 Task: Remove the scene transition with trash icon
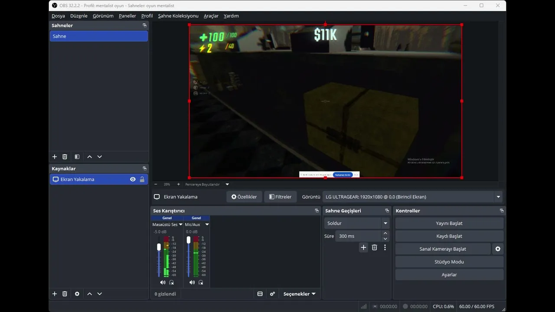(375, 247)
